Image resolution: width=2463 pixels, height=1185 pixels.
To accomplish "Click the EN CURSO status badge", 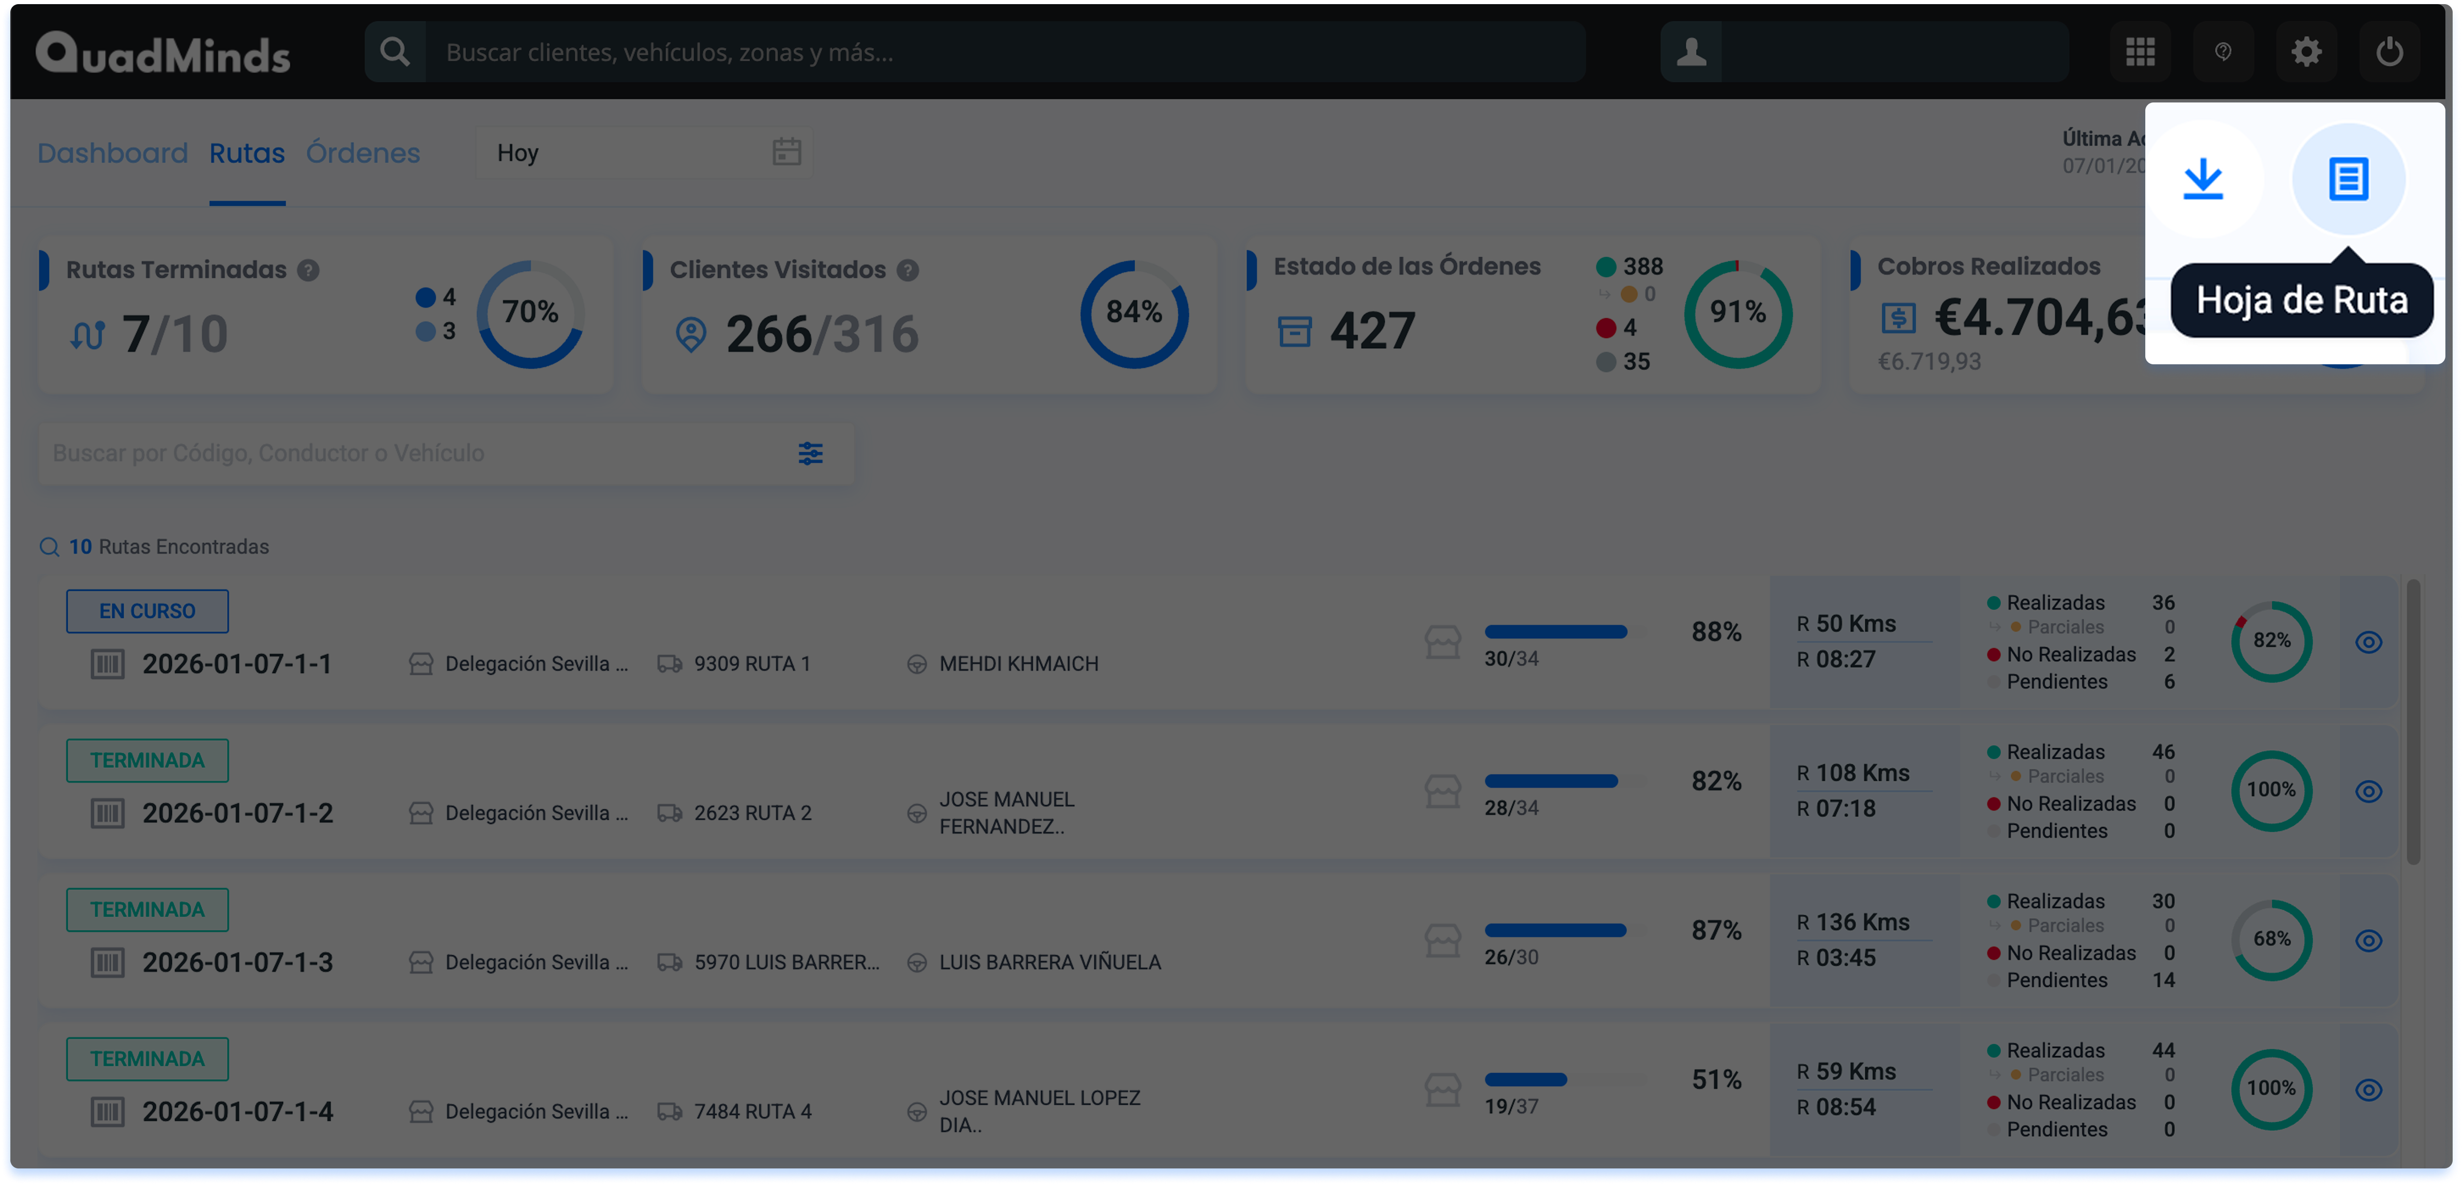I will (147, 611).
